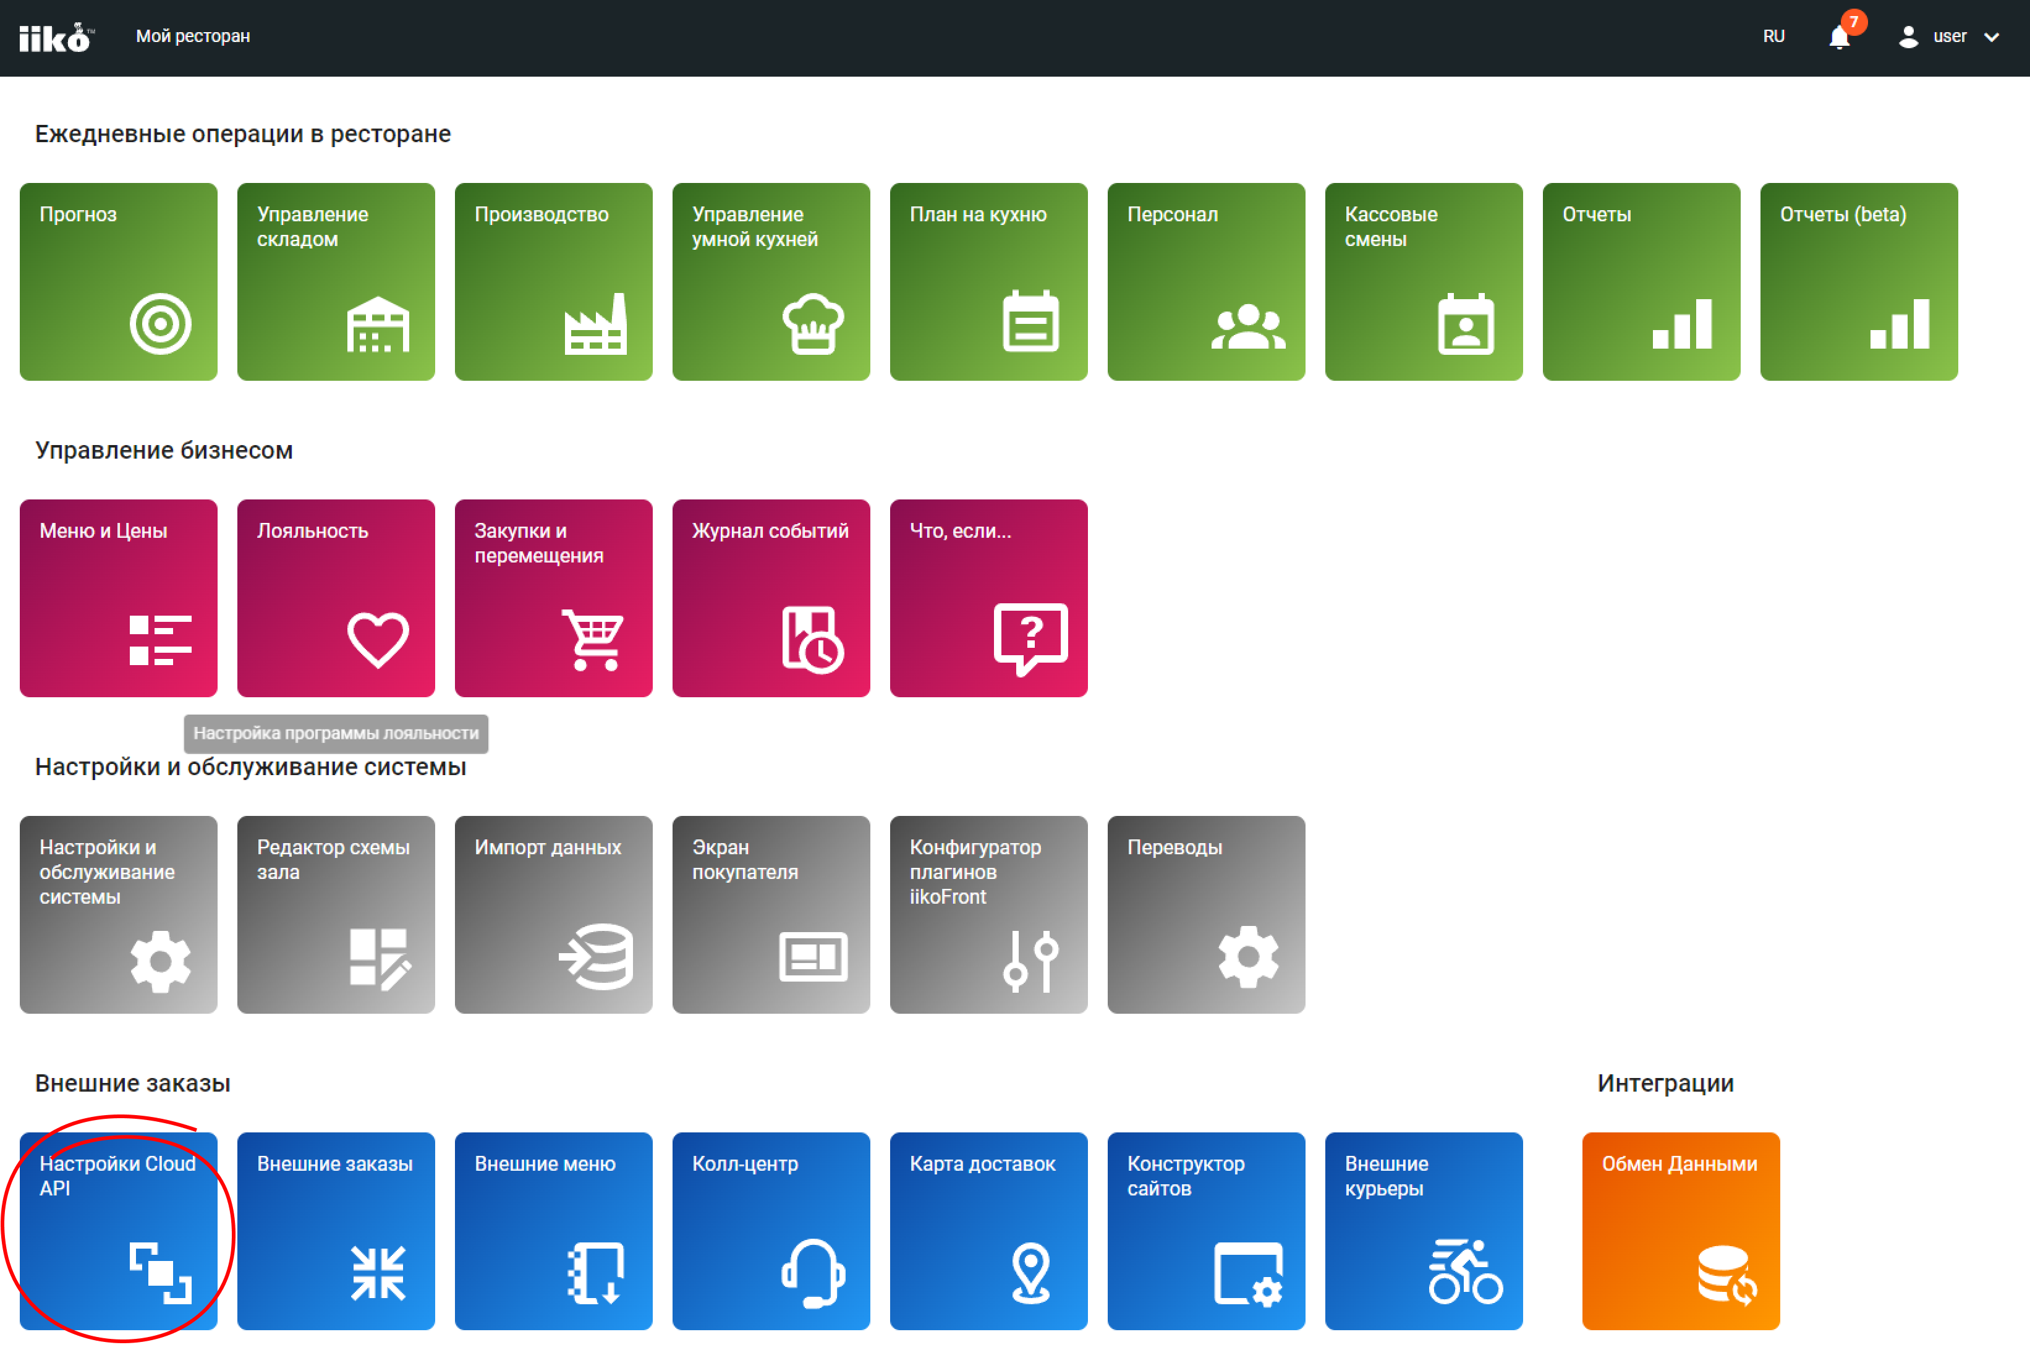Click the iiko logo

[x=56, y=36]
